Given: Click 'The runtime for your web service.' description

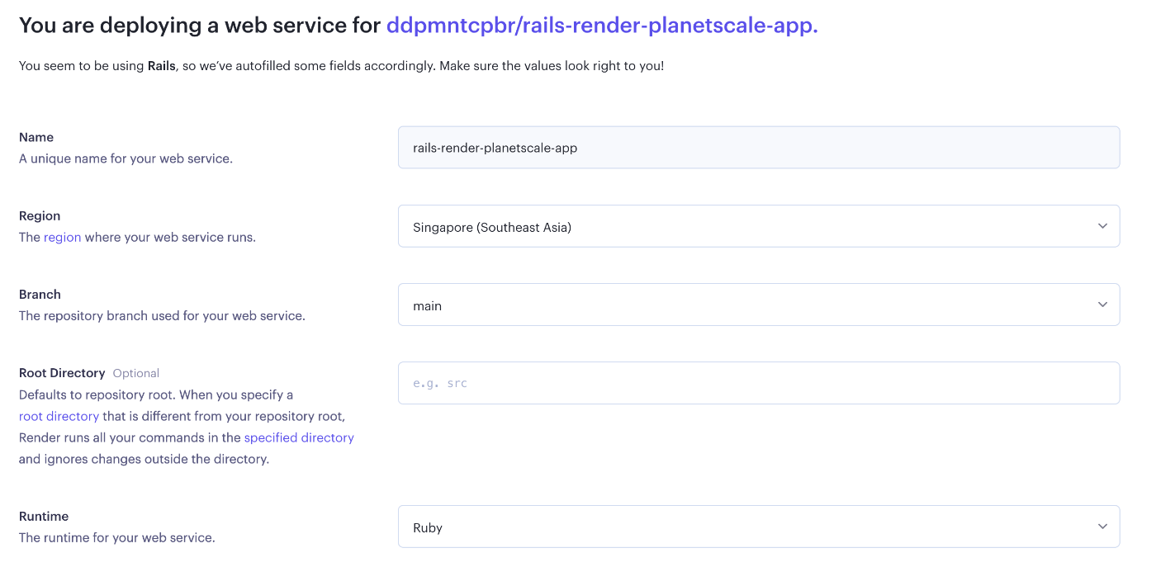Looking at the screenshot, I should [x=116, y=537].
